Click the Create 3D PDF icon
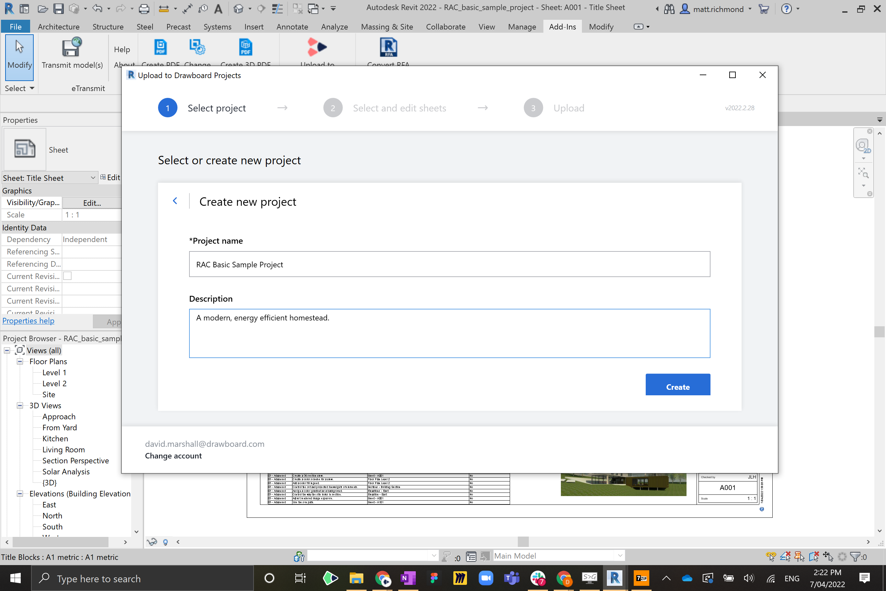 click(x=245, y=47)
